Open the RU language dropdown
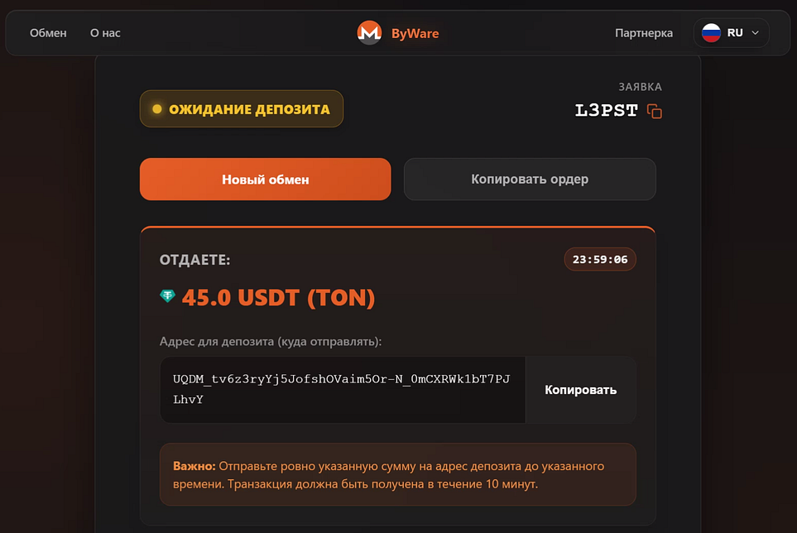 pyautogui.click(x=731, y=32)
